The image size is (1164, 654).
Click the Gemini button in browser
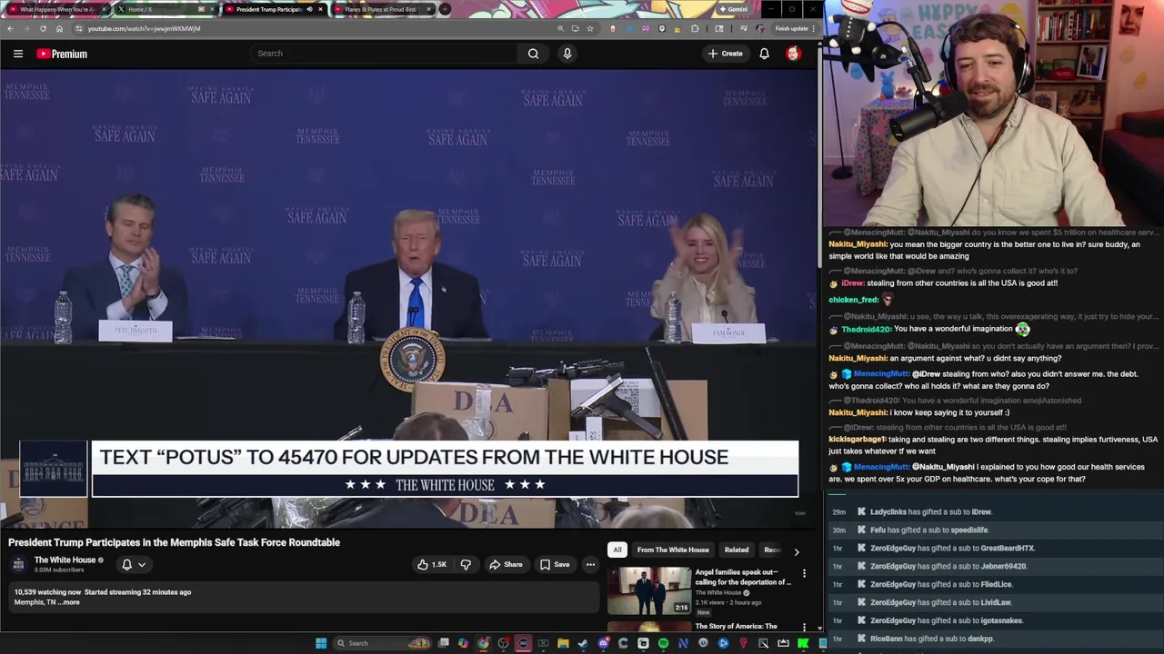pos(732,9)
